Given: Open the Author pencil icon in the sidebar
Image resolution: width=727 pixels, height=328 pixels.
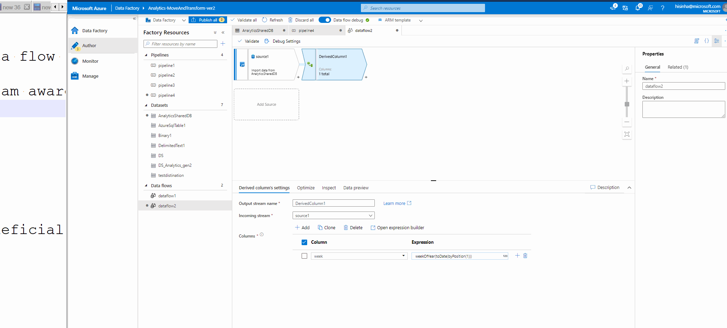Looking at the screenshot, I should point(75,46).
